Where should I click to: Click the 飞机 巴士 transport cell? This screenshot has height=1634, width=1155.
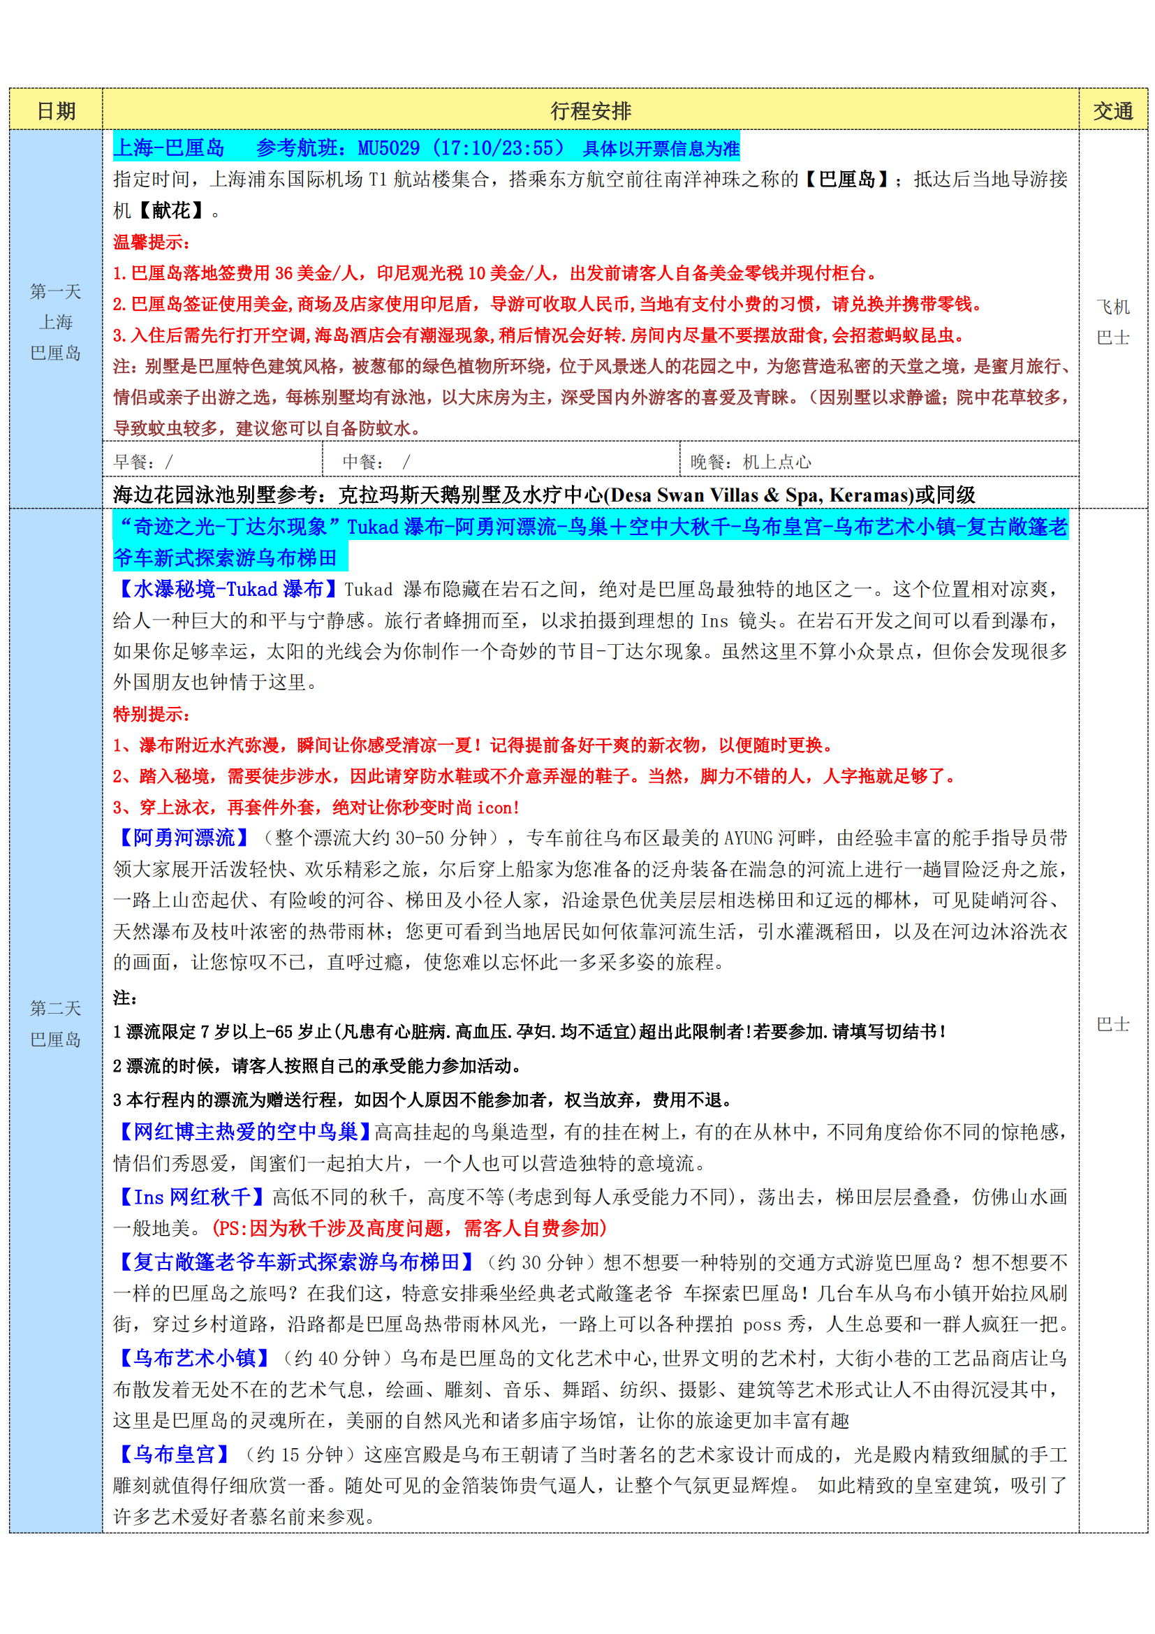1112,321
